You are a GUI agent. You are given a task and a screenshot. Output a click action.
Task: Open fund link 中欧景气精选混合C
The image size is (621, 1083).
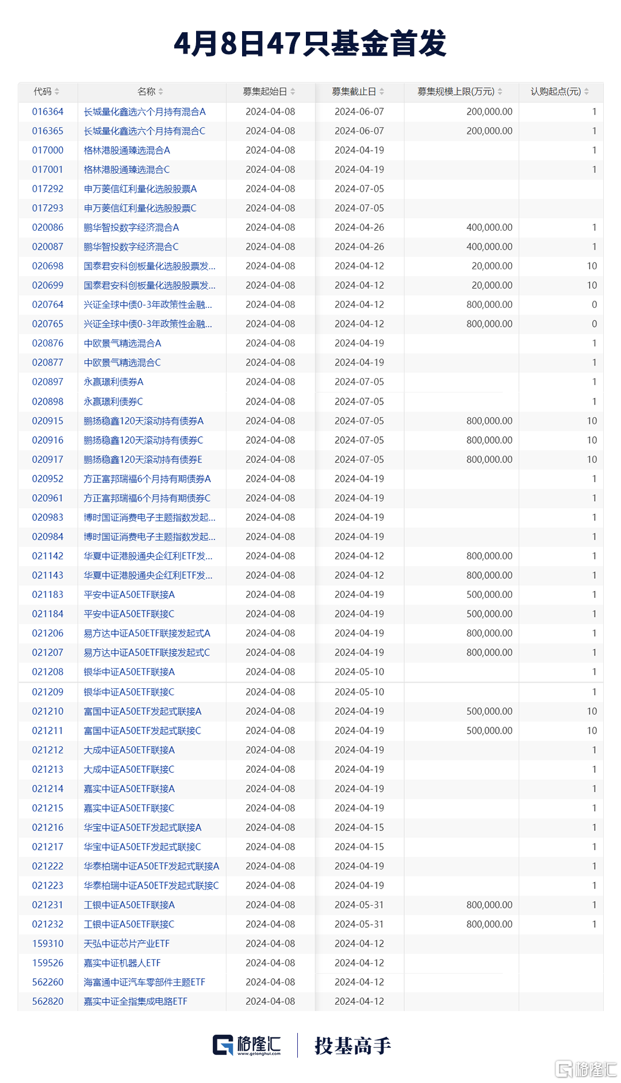click(122, 363)
